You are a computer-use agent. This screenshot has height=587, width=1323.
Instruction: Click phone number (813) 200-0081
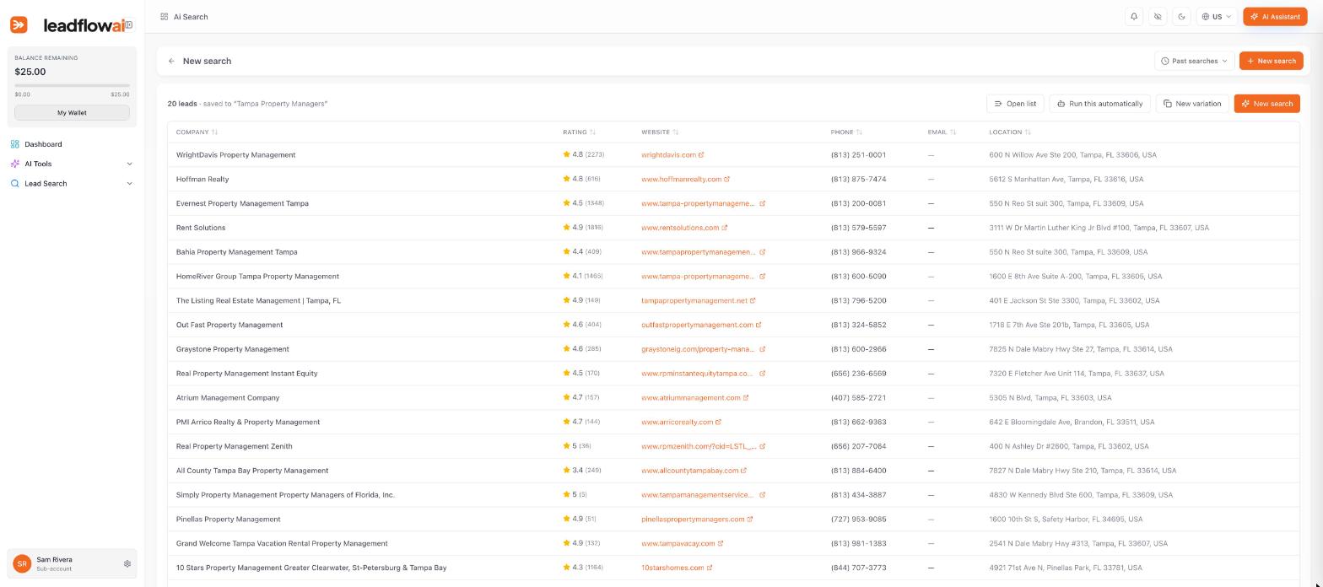click(858, 203)
